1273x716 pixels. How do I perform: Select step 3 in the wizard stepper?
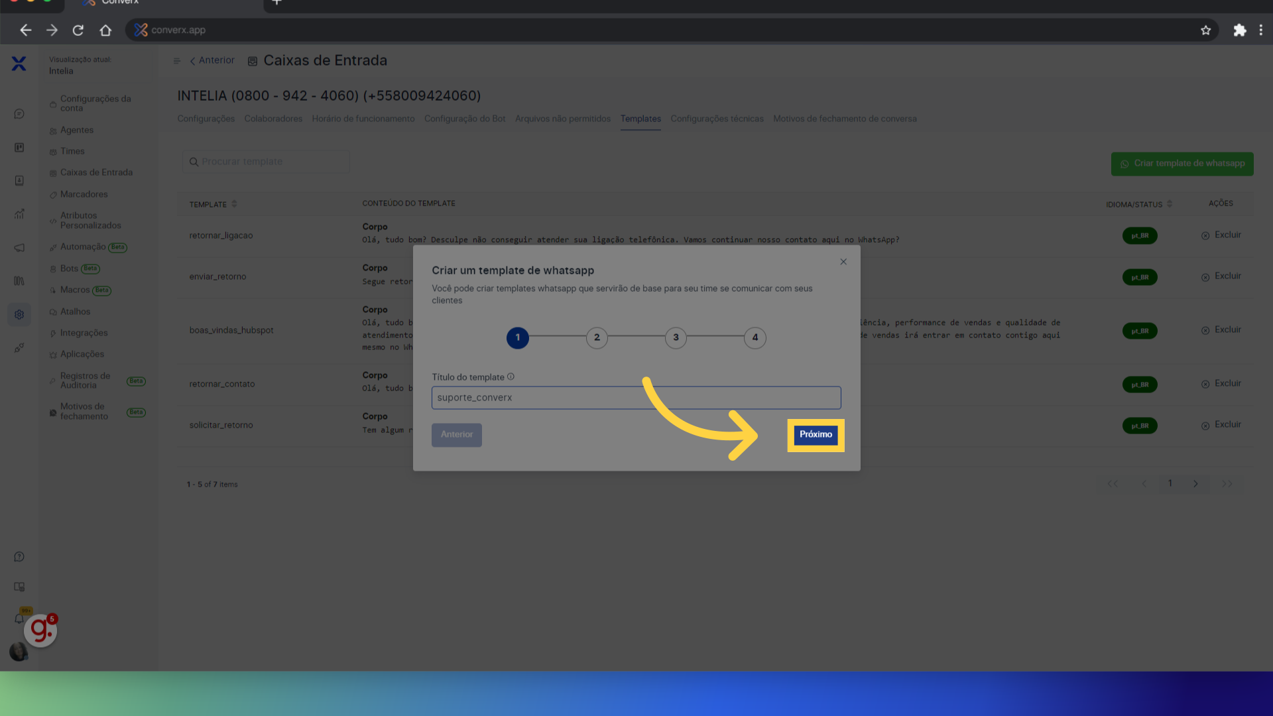[x=676, y=337]
